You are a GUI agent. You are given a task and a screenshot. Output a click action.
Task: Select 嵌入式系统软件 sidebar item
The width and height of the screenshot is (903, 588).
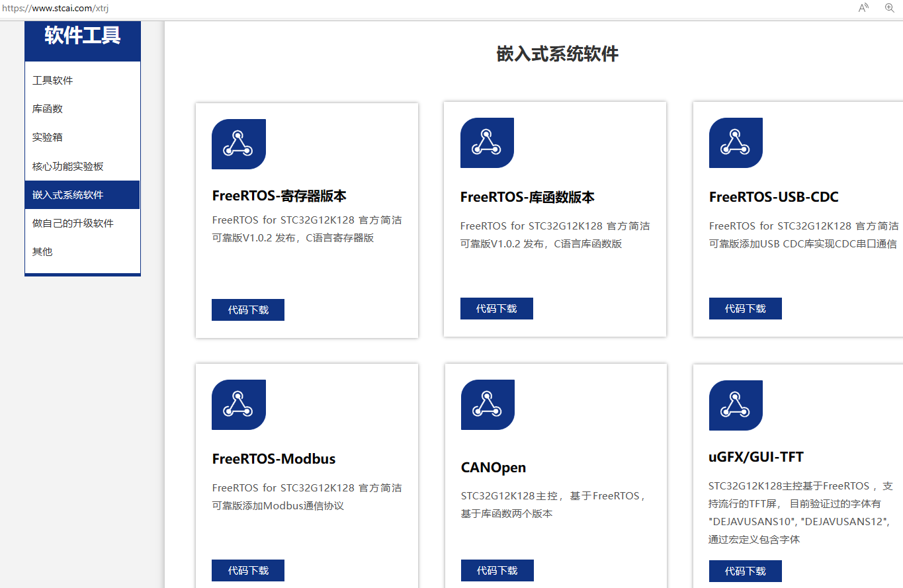82,194
